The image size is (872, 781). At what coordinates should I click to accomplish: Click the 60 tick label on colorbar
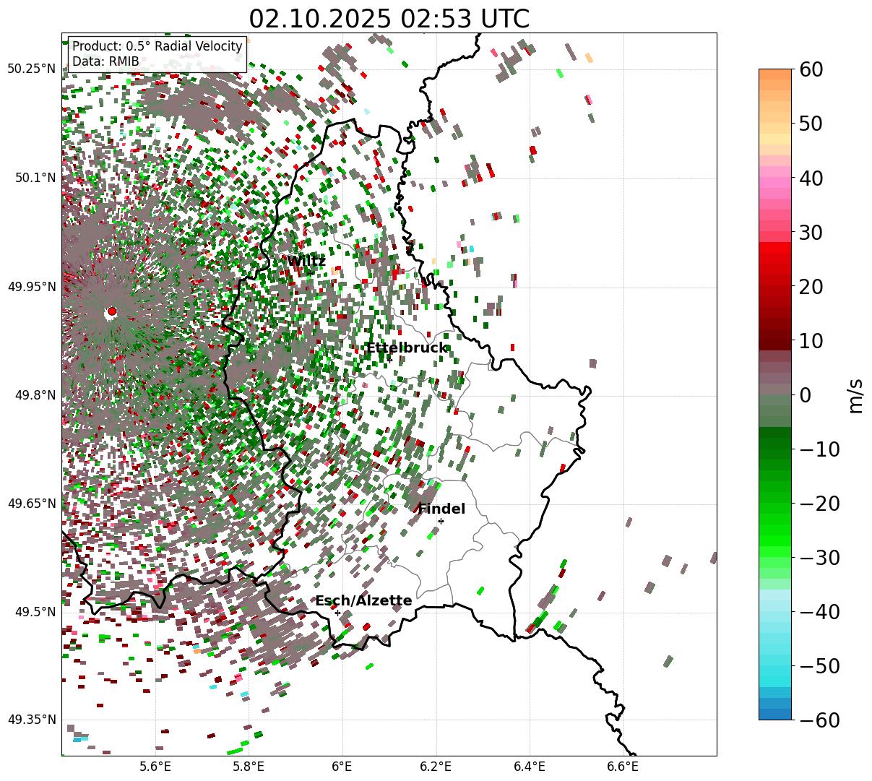click(813, 69)
